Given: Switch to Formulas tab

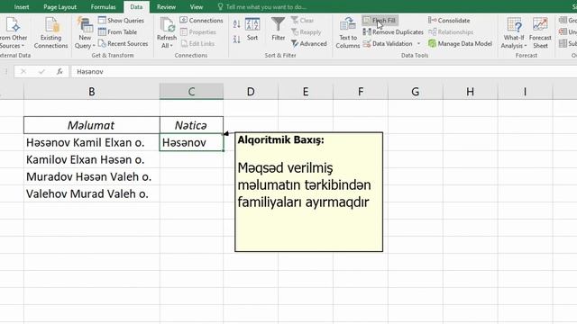Looking at the screenshot, I should 103,7.
